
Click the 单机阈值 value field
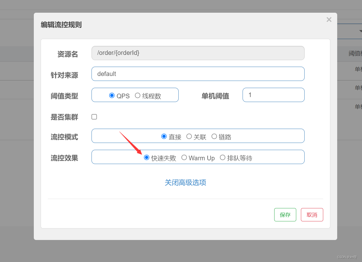[x=273, y=95]
